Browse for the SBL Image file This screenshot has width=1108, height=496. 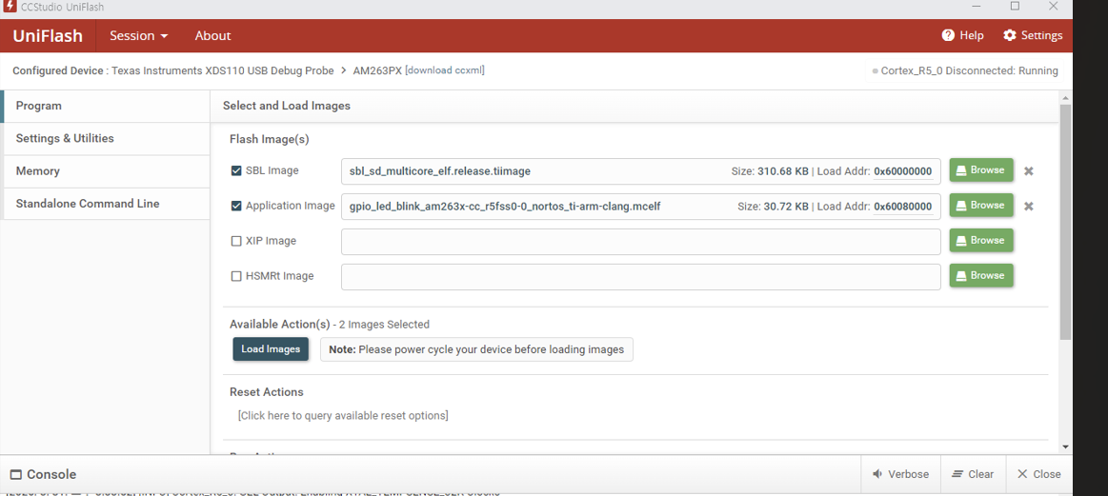980,170
